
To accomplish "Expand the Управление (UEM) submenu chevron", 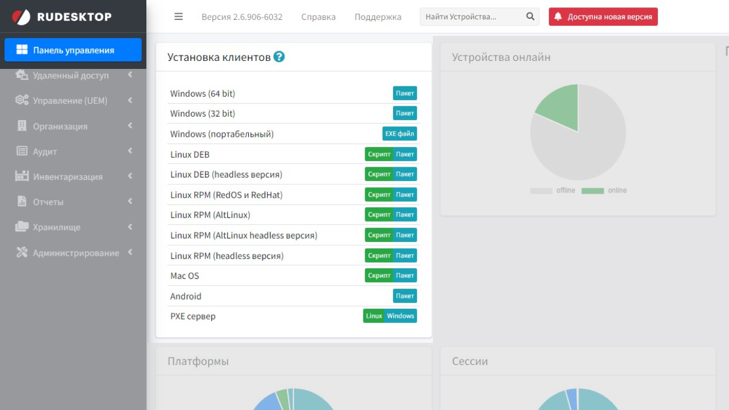I will tap(130, 100).
